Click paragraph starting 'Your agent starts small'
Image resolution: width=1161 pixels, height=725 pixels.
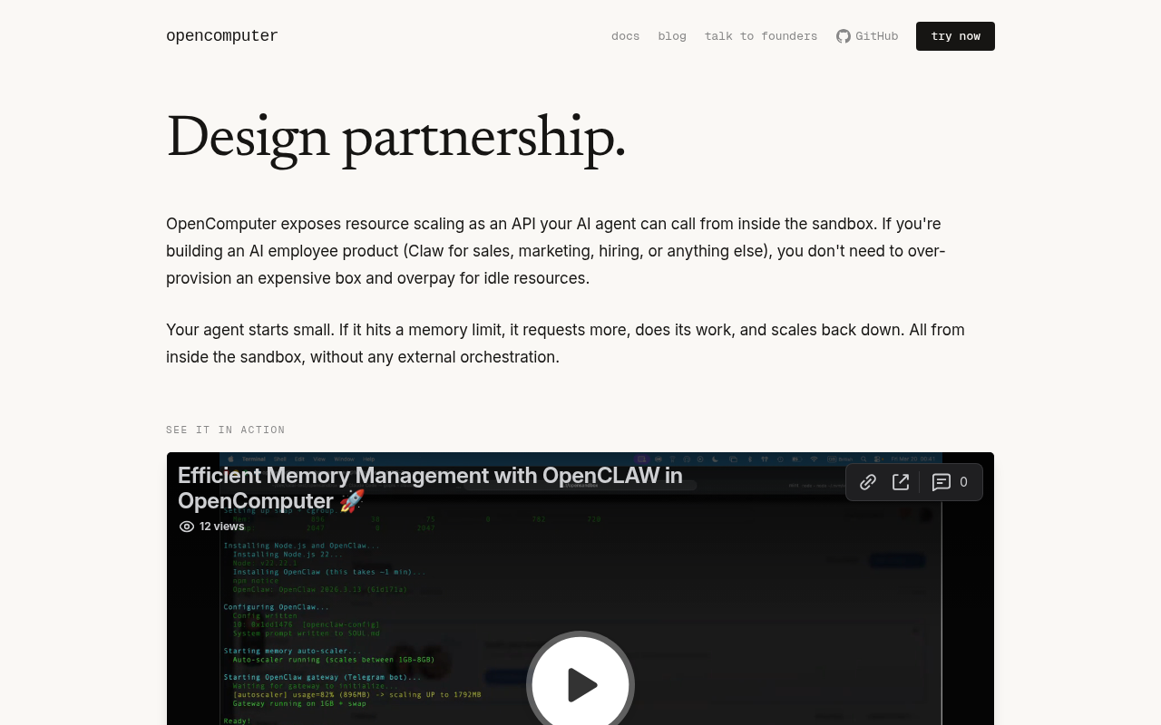pos(565,343)
